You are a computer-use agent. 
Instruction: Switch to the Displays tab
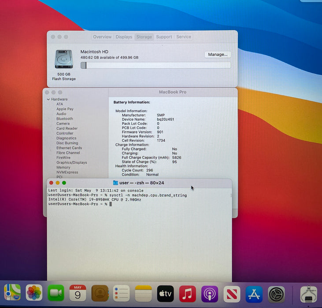tap(124, 37)
